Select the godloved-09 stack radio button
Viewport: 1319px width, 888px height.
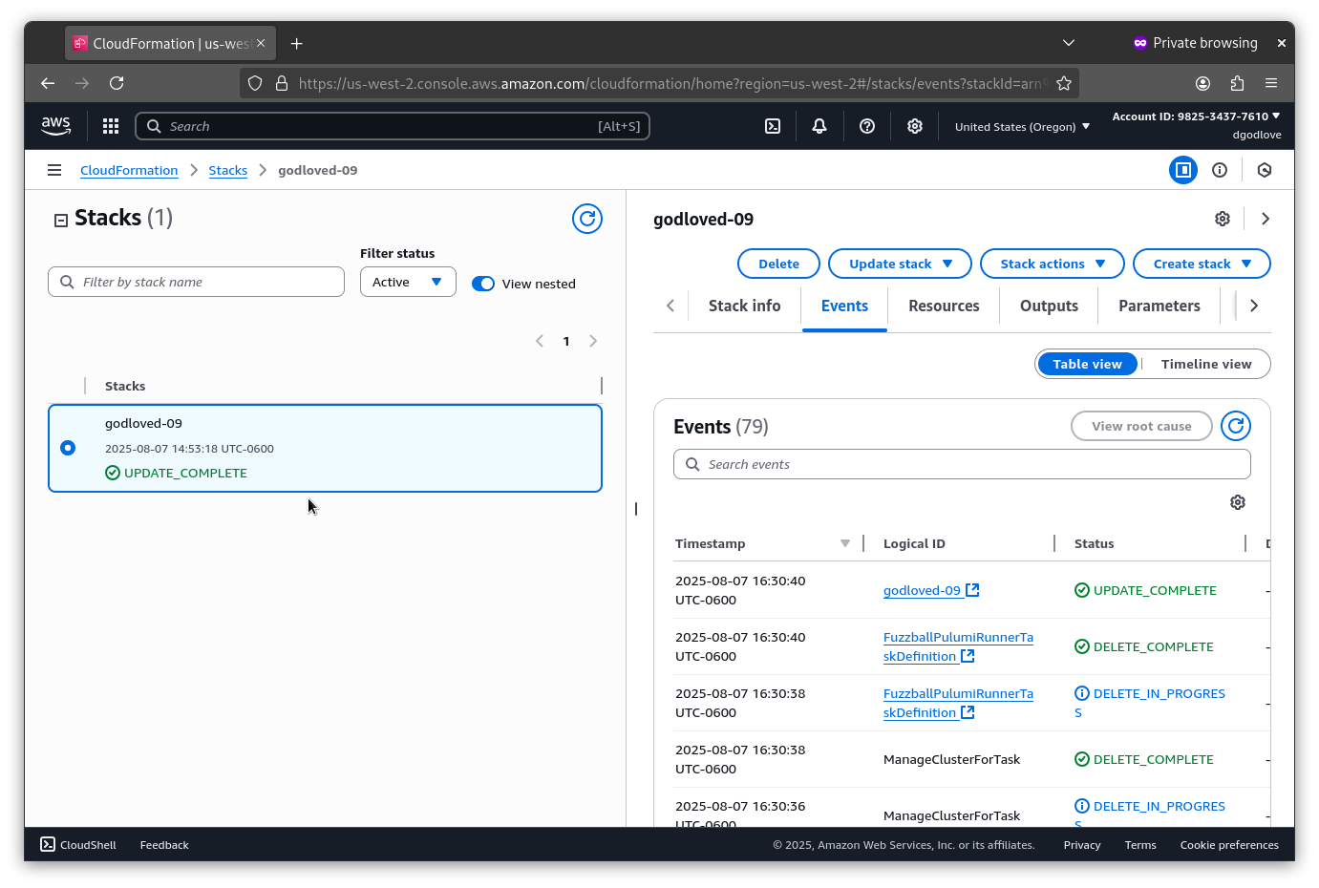pos(68,448)
